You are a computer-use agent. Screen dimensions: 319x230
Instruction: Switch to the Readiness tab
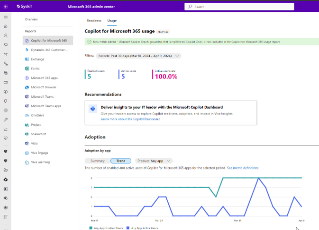pyautogui.click(x=94, y=21)
